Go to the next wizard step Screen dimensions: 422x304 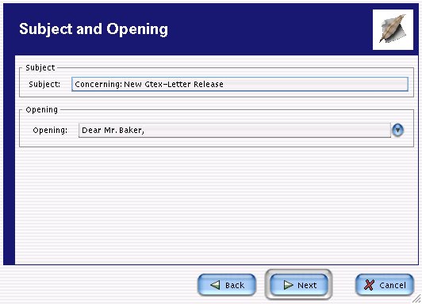[299, 285]
